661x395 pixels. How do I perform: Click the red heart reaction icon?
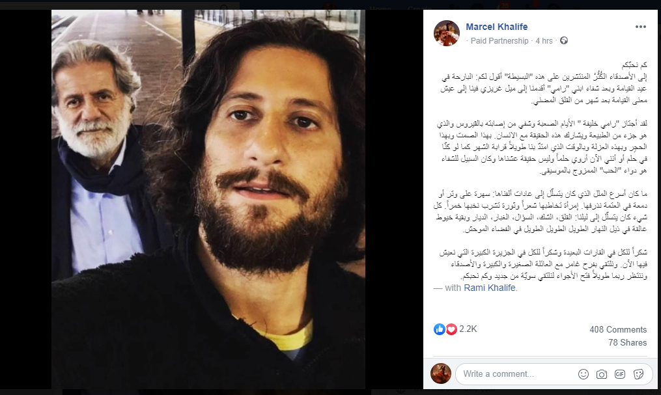pyautogui.click(x=451, y=329)
